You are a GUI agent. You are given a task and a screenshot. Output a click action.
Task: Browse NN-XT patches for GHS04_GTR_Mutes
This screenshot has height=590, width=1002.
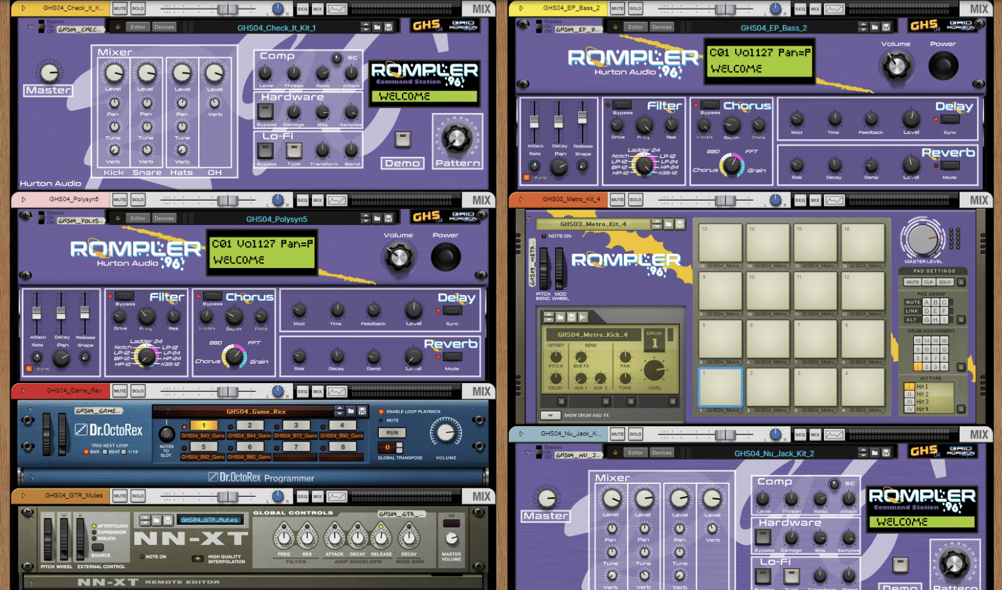point(156,519)
